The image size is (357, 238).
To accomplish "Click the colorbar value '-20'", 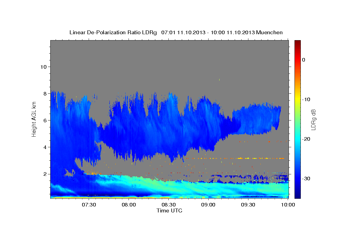I will tap(306, 139).
